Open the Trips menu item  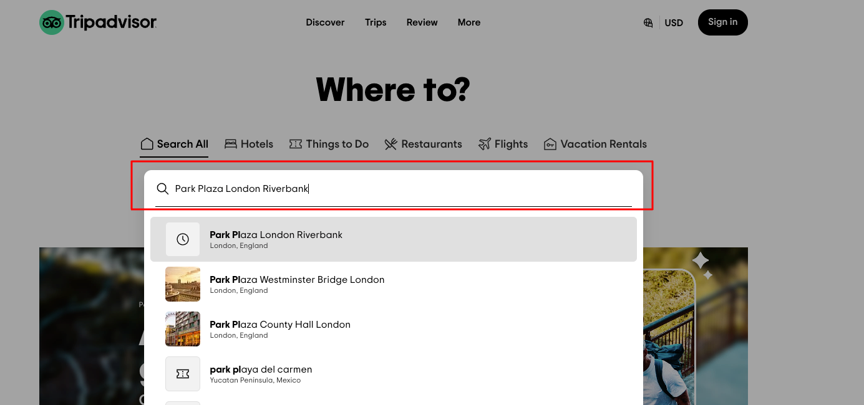point(376,22)
